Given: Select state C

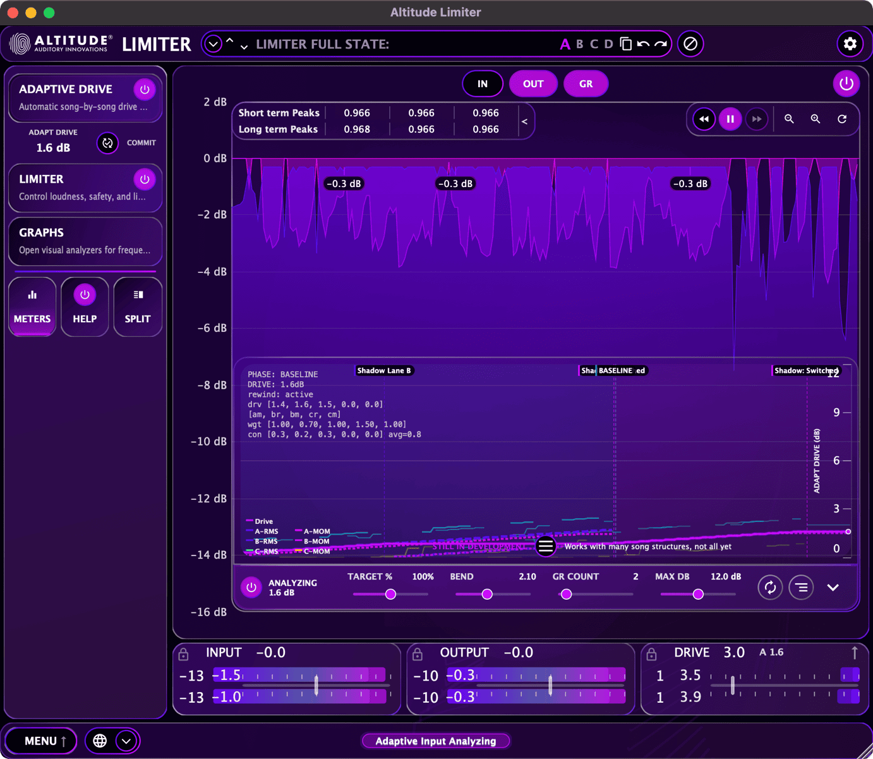Looking at the screenshot, I should click(x=594, y=44).
